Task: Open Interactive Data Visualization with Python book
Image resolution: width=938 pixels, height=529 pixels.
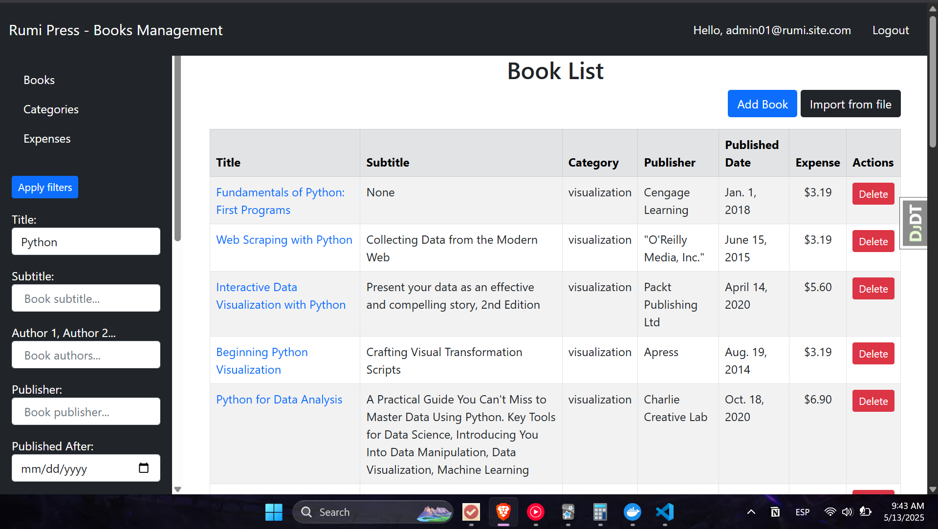Action: tap(281, 296)
